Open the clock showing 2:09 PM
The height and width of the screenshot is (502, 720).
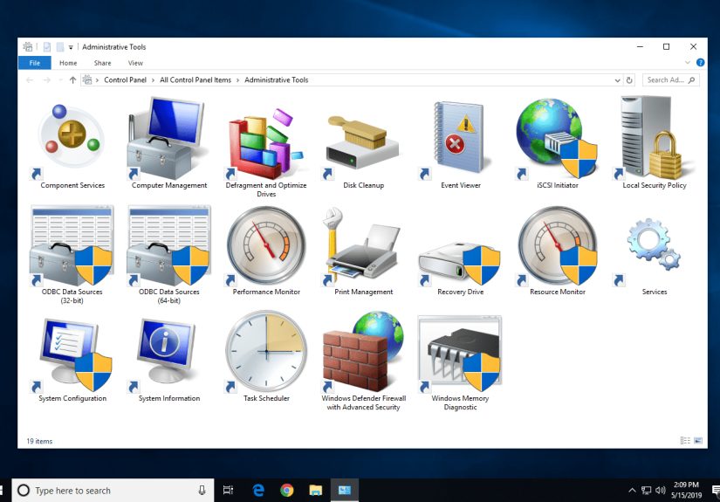coord(686,490)
